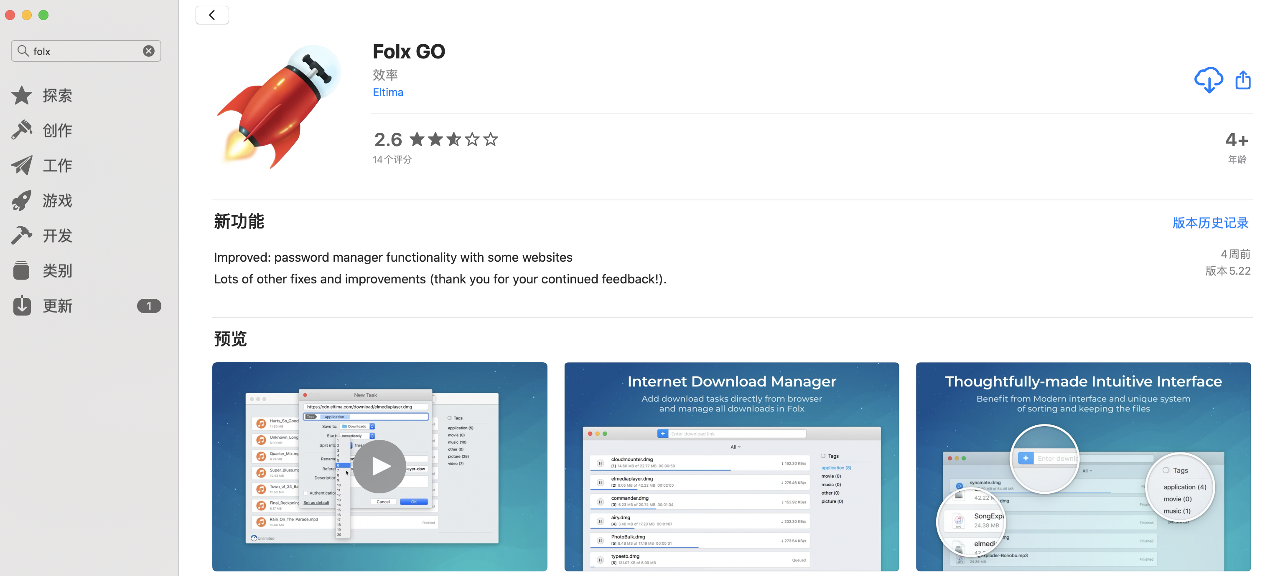Click the star icon beside 探索
The width and height of the screenshot is (1283, 576).
(x=21, y=96)
